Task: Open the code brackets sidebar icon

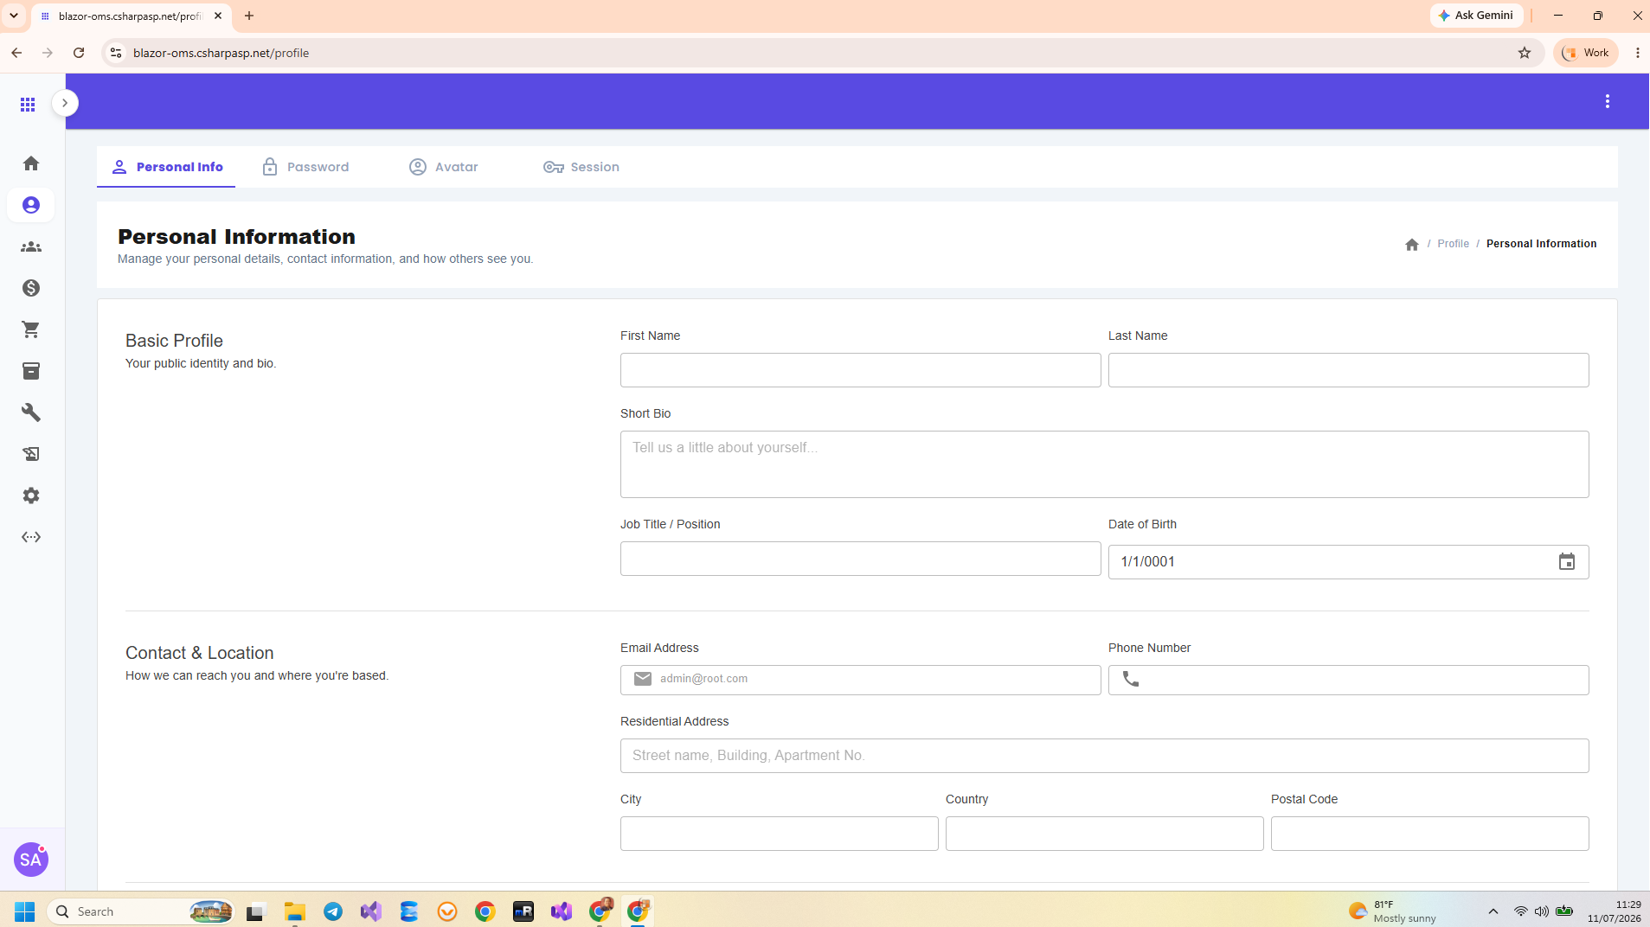Action: (31, 537)
